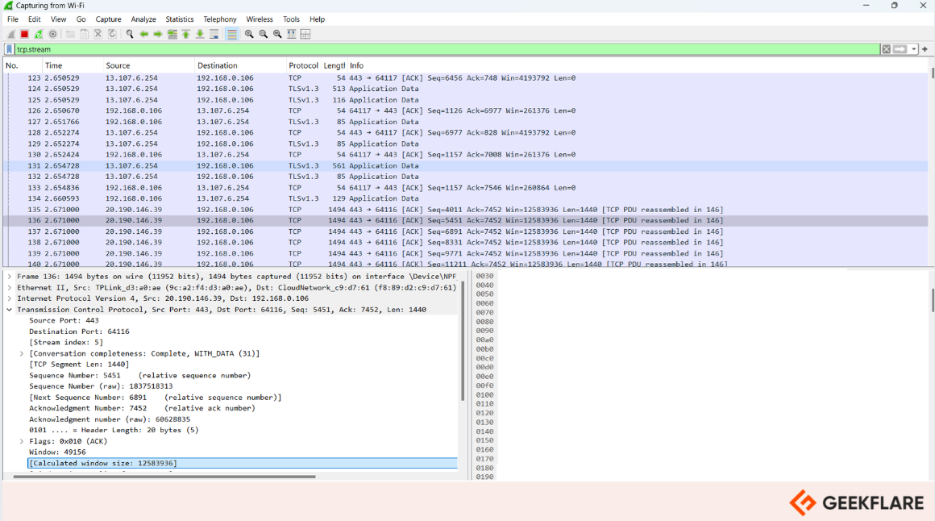Viewport: 935px width, 521px height.
Task: Select the find packet magnifier icon
Action: (x=129, y=34)
